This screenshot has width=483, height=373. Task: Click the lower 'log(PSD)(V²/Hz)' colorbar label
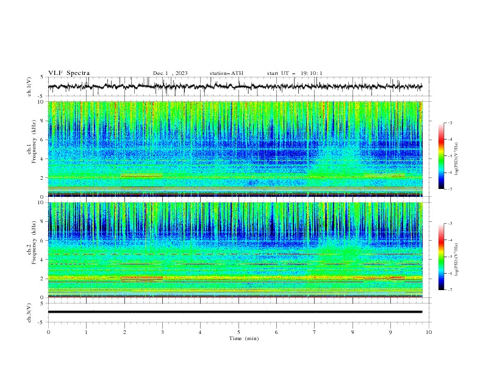(457, 260)
